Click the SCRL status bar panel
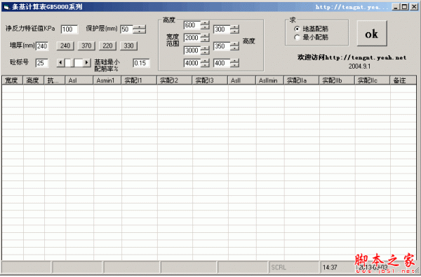Image resolution: width=421 pixels, height=277 pixels. click(x=294, y=267)
